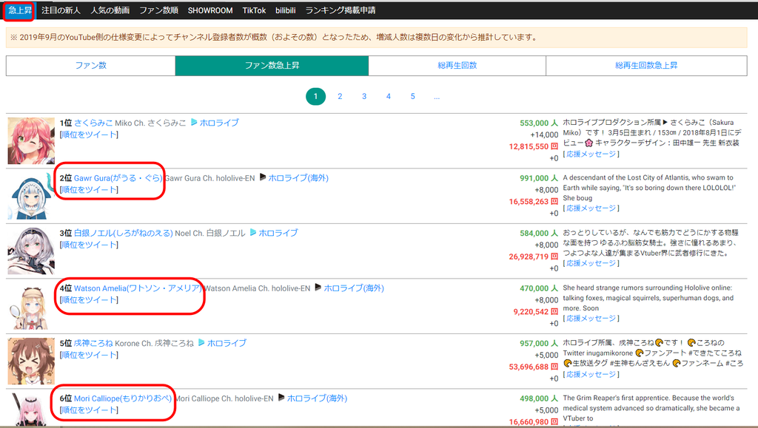Open 応援メッセージ for 戌神ころね

(591, 375)
